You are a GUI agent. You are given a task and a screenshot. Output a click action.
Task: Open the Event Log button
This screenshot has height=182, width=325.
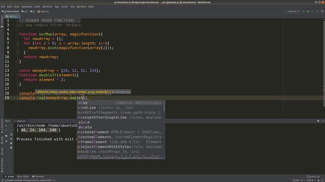313,176
